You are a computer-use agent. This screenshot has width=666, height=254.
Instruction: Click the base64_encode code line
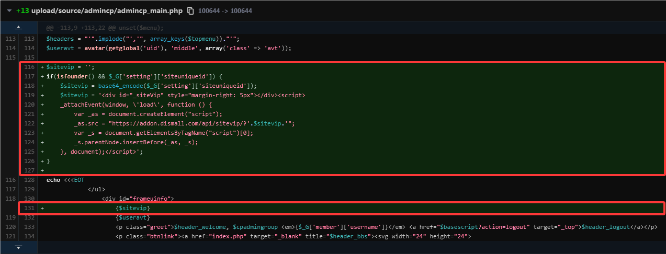159,86
